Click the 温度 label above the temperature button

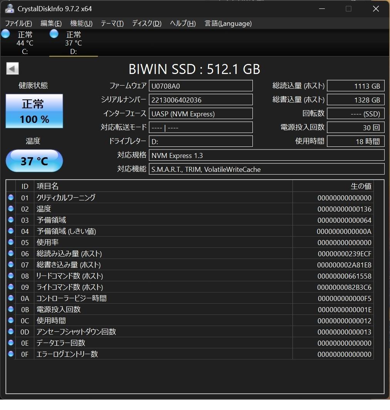[33, 141]
